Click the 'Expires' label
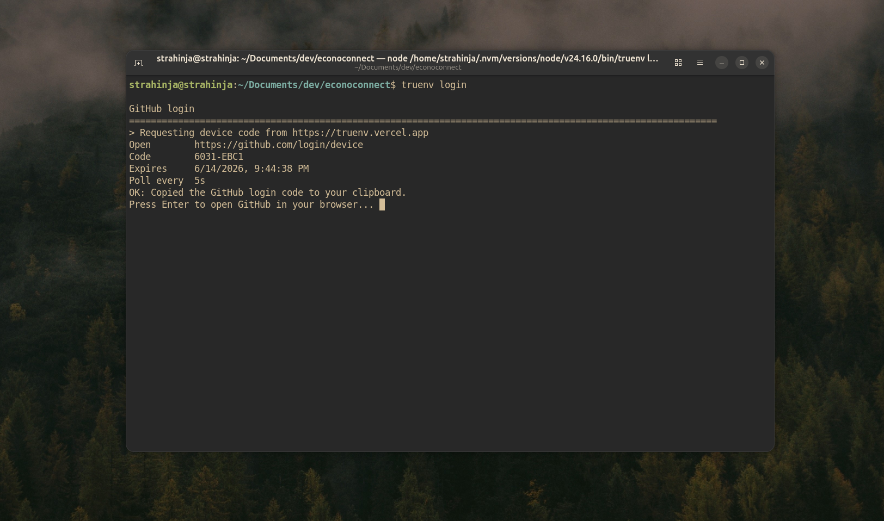 click(x=148, y=169)
